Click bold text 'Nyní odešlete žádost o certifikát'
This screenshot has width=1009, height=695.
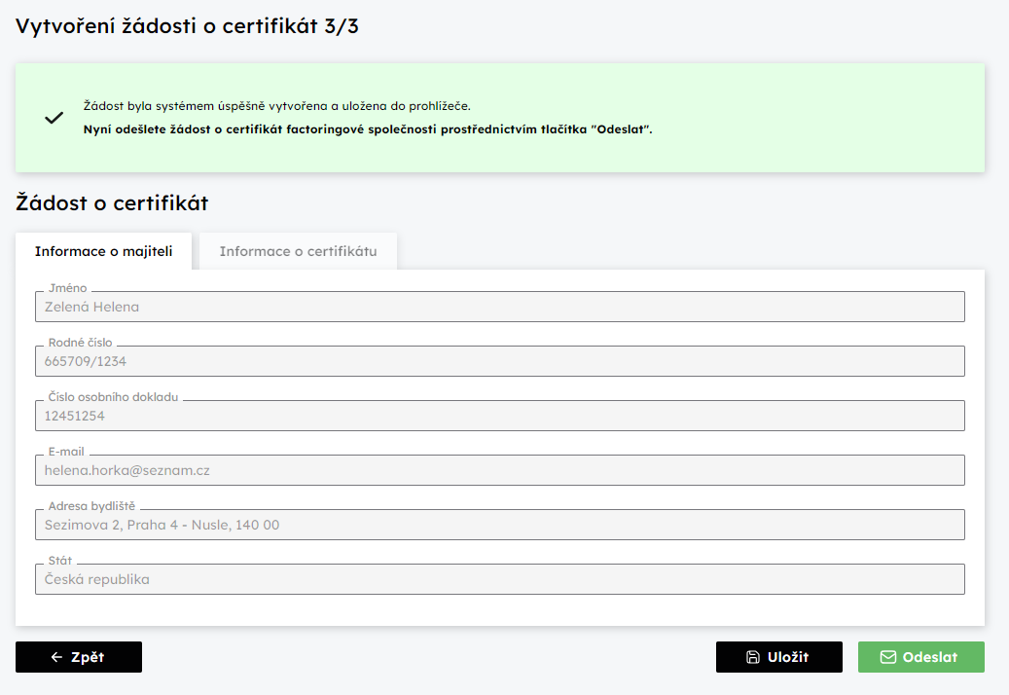(x=183, y=129)
